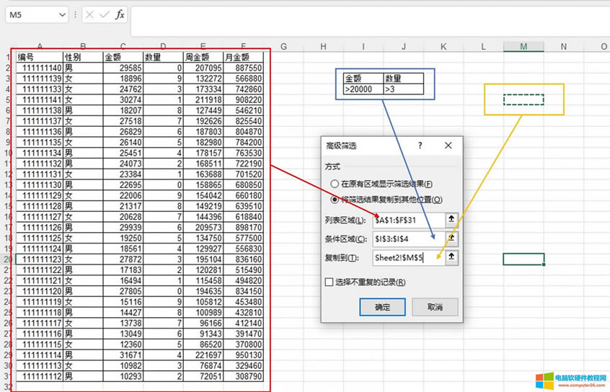
Task: Click the 复制到 input field
Action: [407, 257]
